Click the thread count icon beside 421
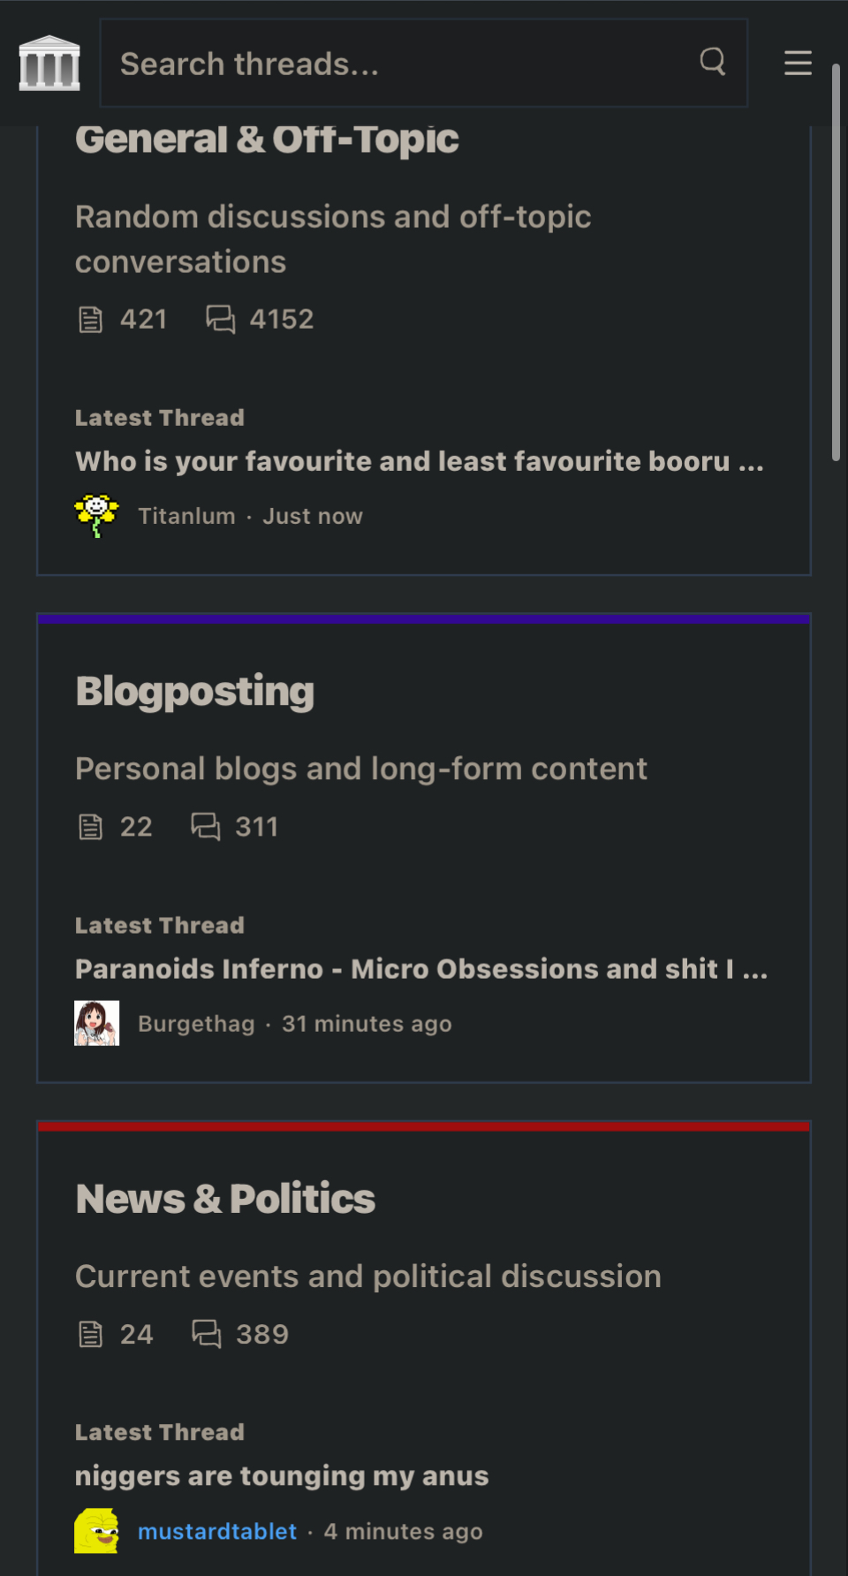The image size is (848, 1576). [91, 319]
